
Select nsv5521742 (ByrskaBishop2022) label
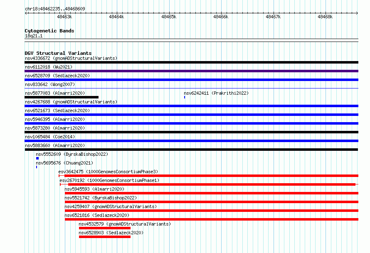[x=101, y=198]
